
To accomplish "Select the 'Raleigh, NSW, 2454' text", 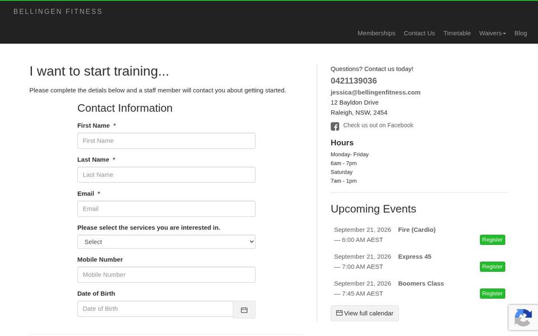I will point(359,113).
